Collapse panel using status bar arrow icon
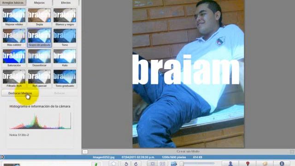This screenshot has width=295, height=166. (2, 157)
